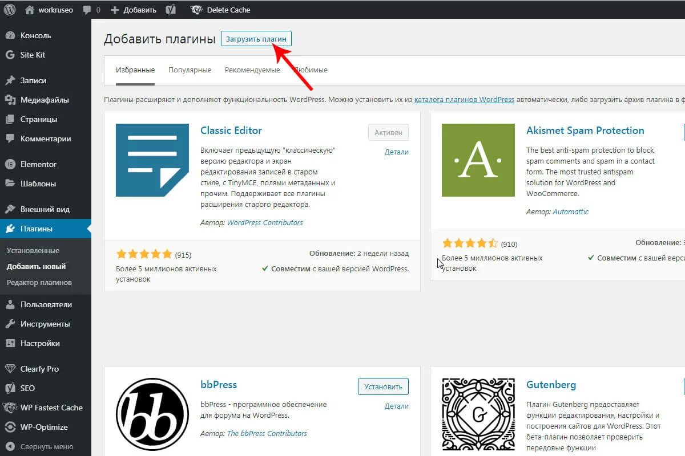The height and width of the screenshot is (456, 685).
Task: Collapse menu with Свернуть меню arrow icon
Action: [x=10, y=446]
